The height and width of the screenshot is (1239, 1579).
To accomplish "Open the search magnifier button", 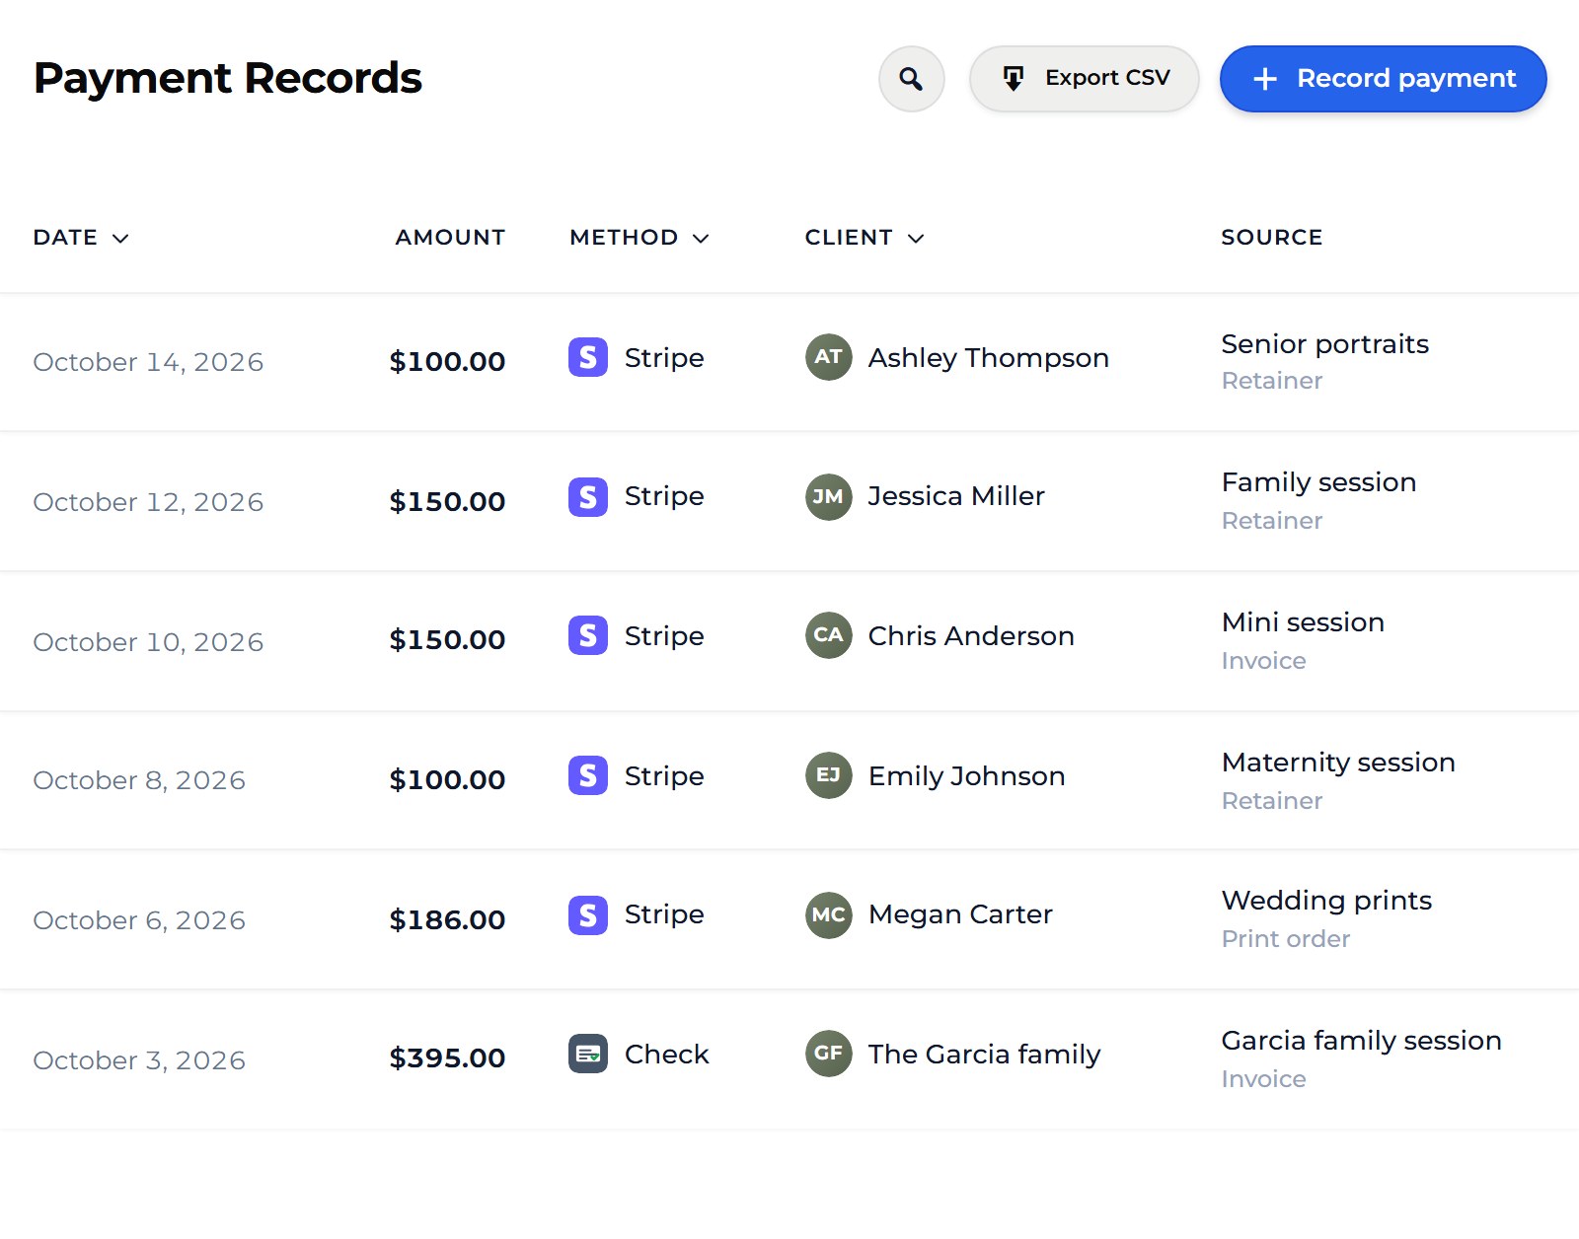I will point(911,79).
